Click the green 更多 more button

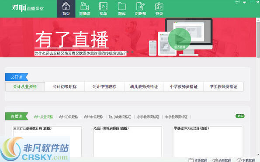coord(240,116)
